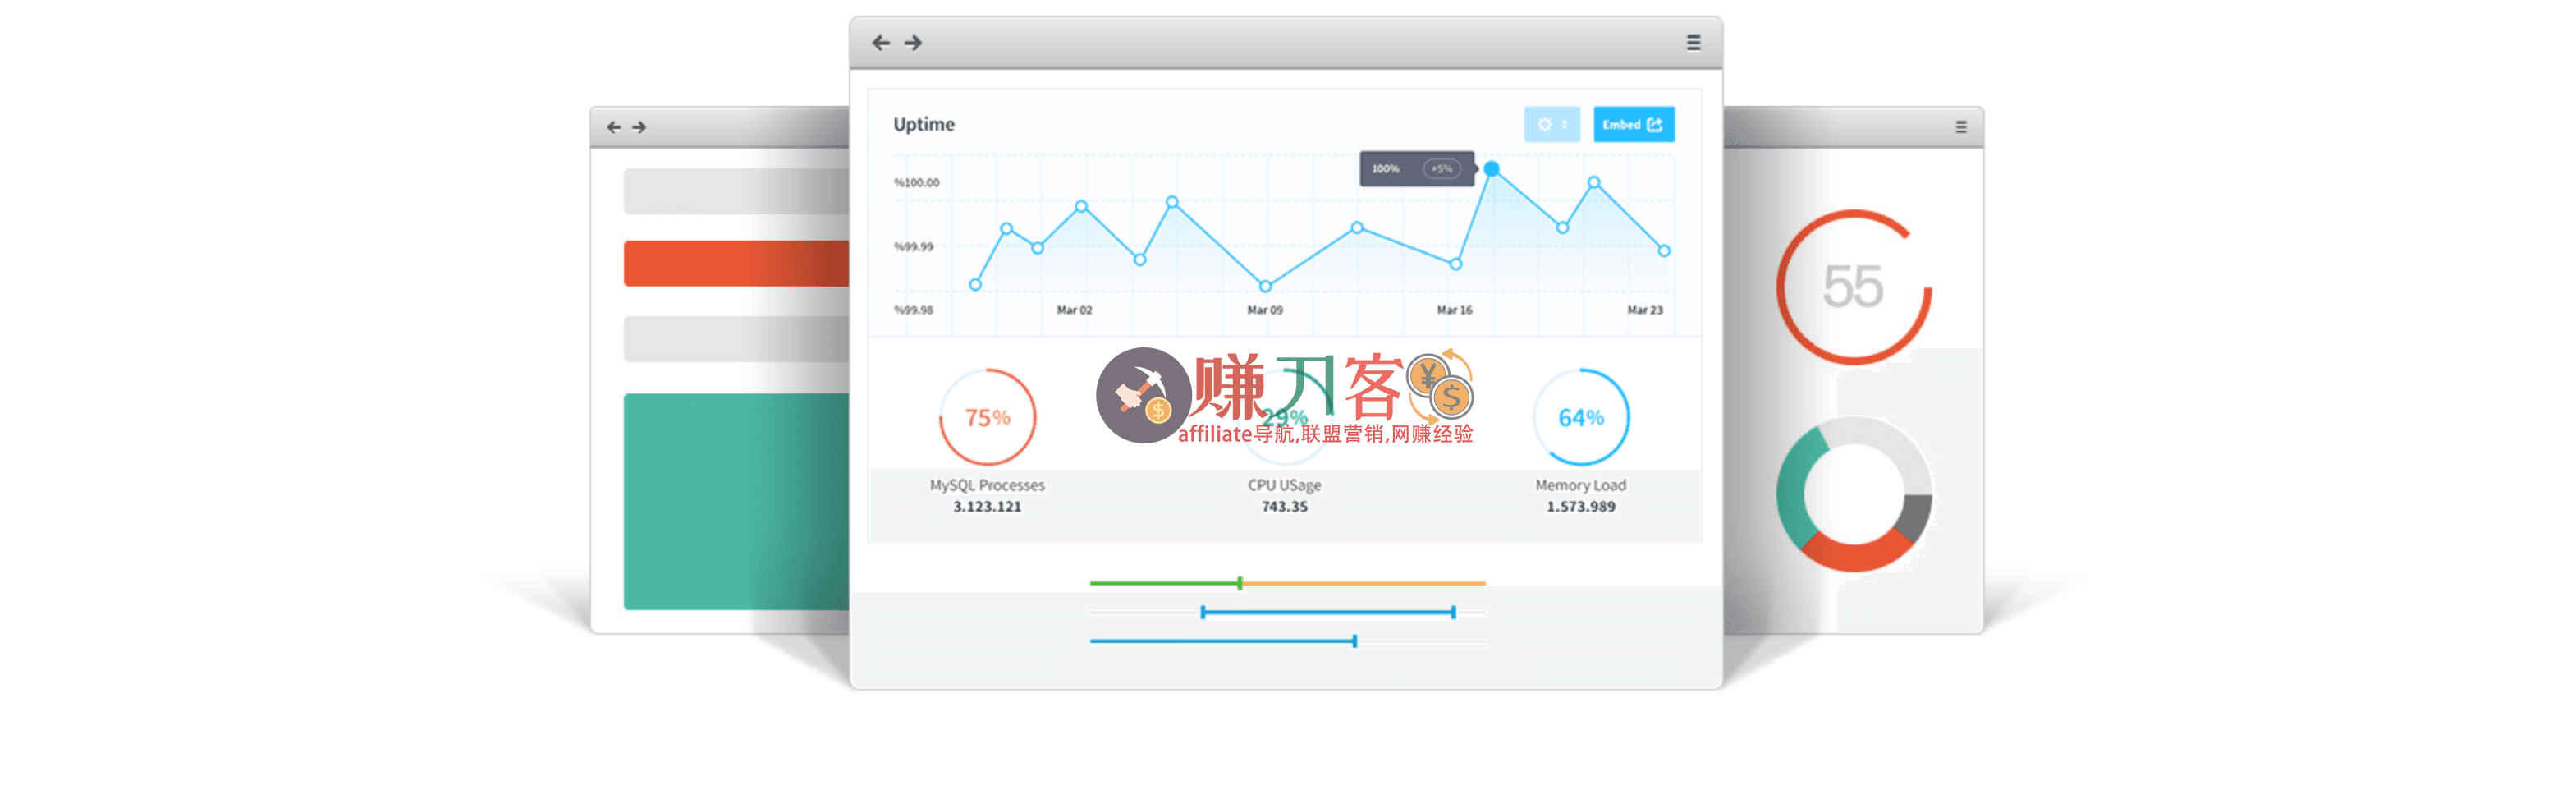This screenshot has height=790, width=2576.
Task: Click the Embed button
Action: [1632, 125]
